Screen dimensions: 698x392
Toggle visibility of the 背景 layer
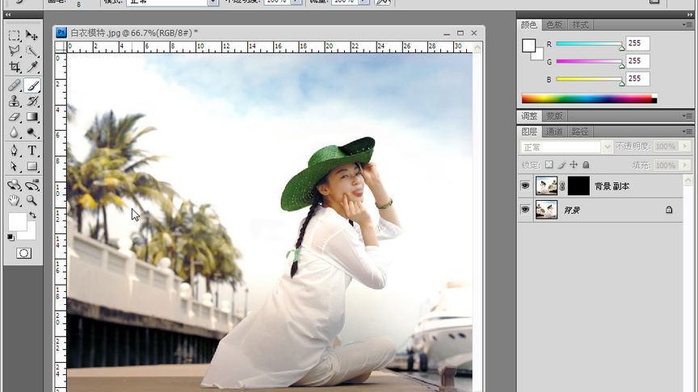point(525,210)
